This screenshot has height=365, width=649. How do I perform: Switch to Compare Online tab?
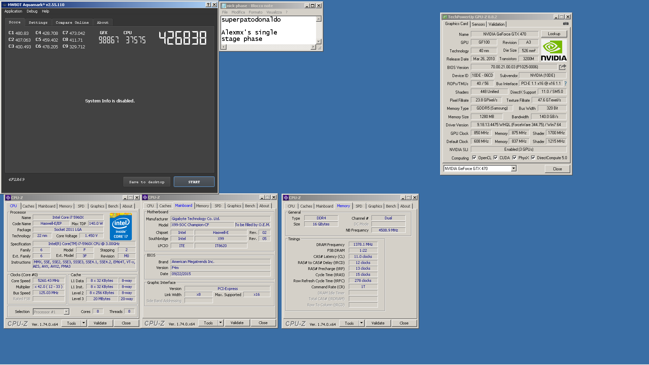pyautogui.click(x=72, y=23)
